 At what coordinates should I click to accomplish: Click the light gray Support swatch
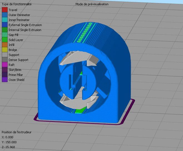[x=5, y=55]
